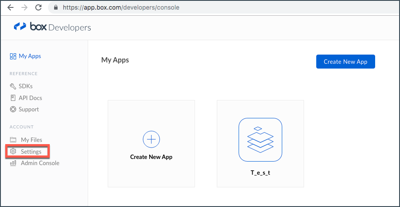Screen dimensions: 400x207
Task: Open the T_e_s_t app label
Action: [x=260, y=173]
